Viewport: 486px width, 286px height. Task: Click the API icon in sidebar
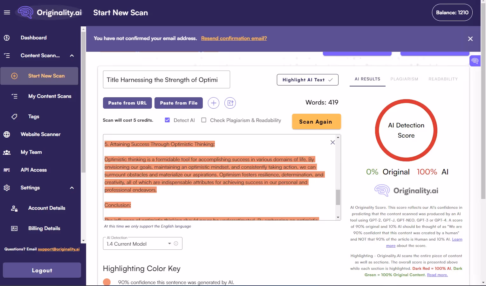pyautogui.click(x=7, y=170)
